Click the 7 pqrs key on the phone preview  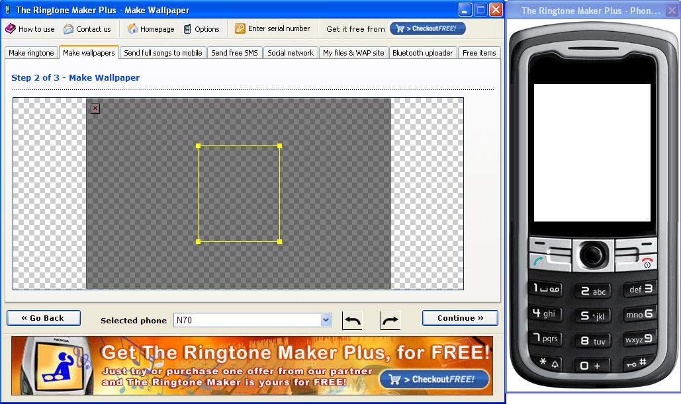(x=546, y=338)
